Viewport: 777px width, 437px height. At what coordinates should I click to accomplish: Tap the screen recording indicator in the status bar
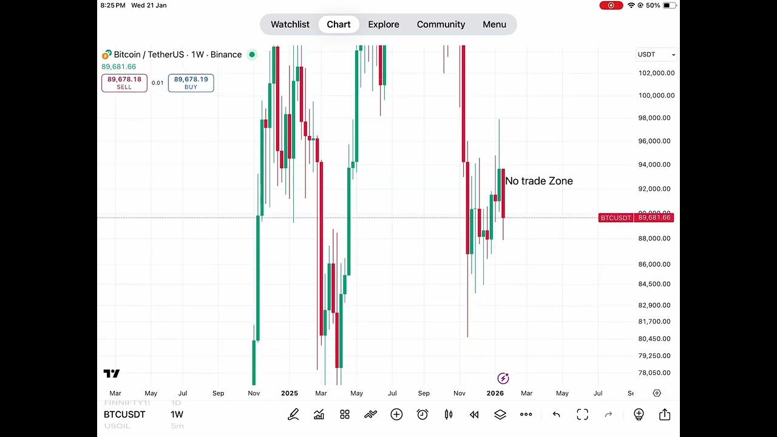pyautogui.click(x=611, y=5)
